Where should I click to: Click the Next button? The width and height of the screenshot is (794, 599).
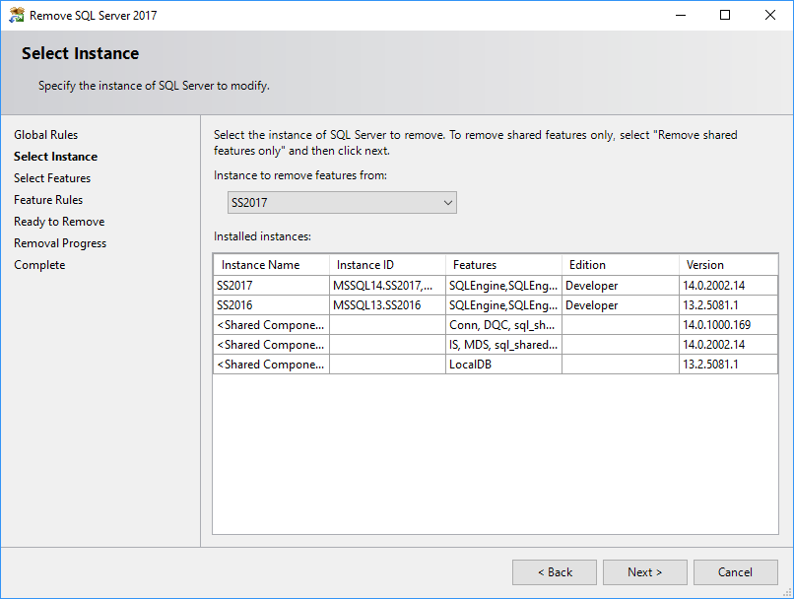click(644, 571)
